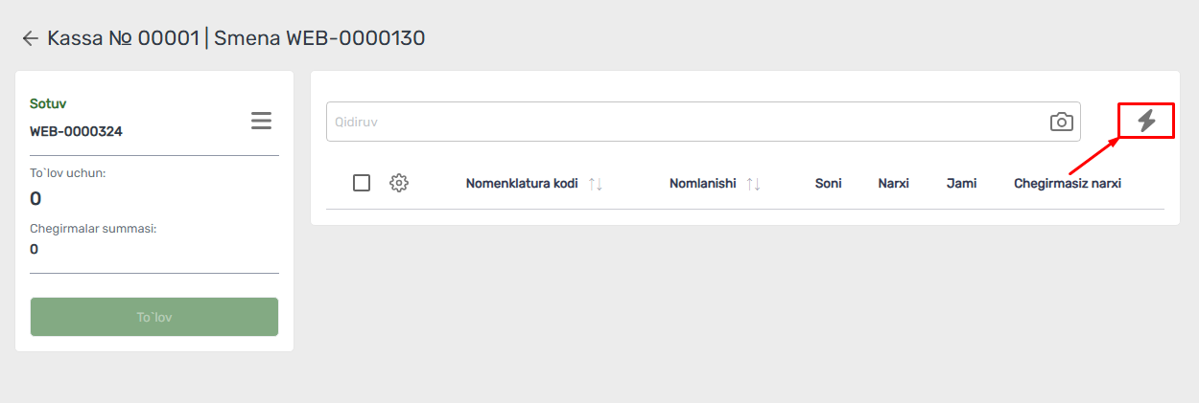Screen dimensions: 1199x403
Task: Open the hamburger menu beside WEB-0000324
Action: 261,121
